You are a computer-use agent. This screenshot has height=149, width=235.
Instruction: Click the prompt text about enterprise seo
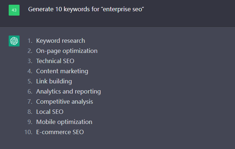point(86,9)
